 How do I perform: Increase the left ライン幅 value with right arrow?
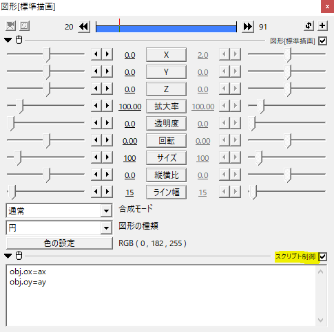click(107, 191)
